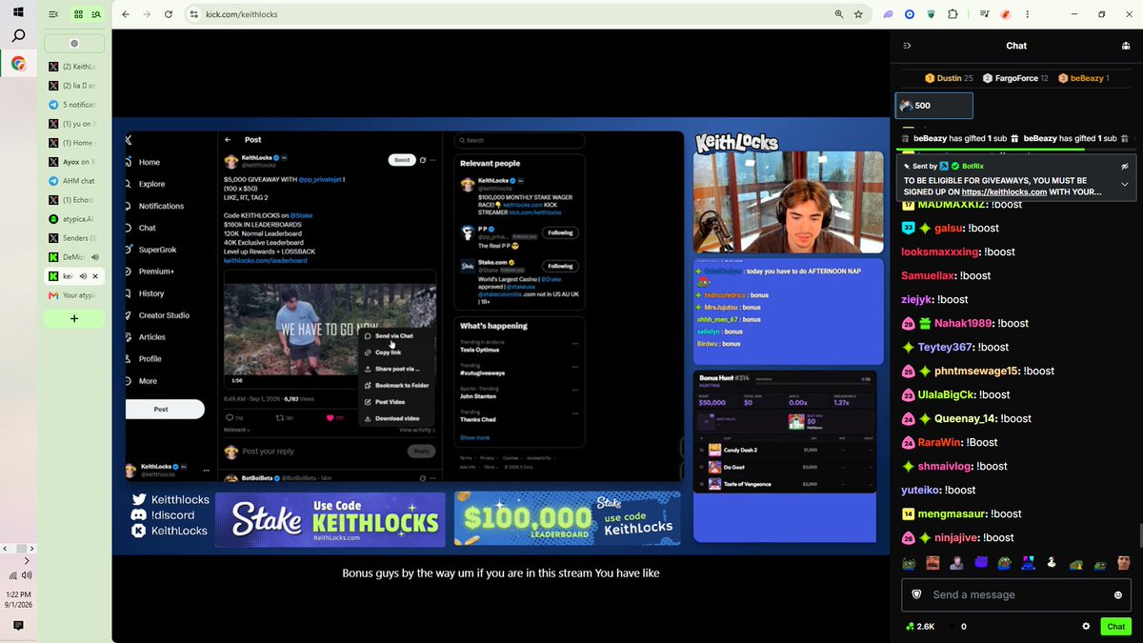Select the white duck emote

[x=1053, y=563]
